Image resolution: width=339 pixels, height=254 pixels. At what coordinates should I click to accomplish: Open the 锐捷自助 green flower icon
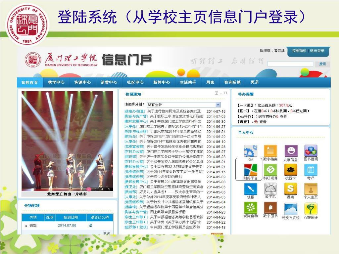click(251, 208)
